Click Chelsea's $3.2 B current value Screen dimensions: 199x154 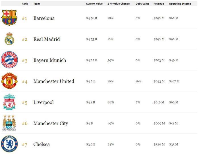pos(91,144)
